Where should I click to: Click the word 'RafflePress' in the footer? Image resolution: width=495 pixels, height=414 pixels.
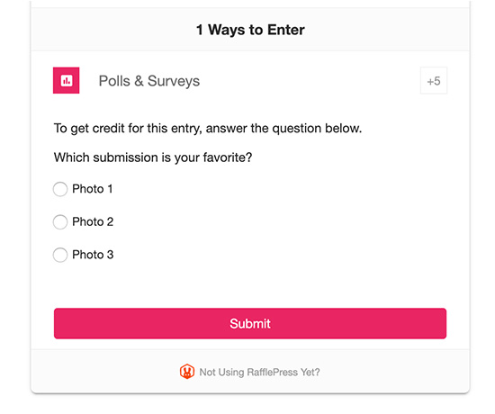272,372
